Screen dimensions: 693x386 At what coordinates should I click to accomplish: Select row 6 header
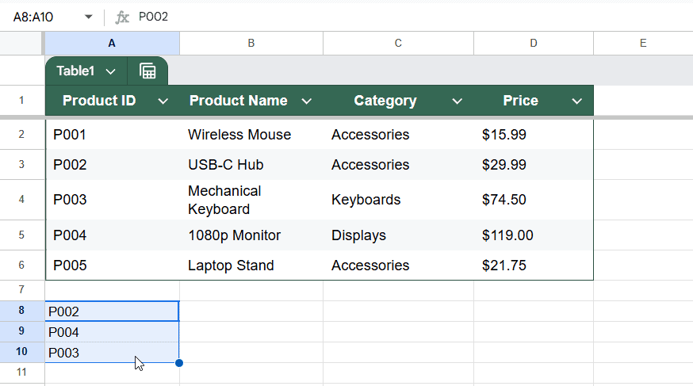click(21, 265)
